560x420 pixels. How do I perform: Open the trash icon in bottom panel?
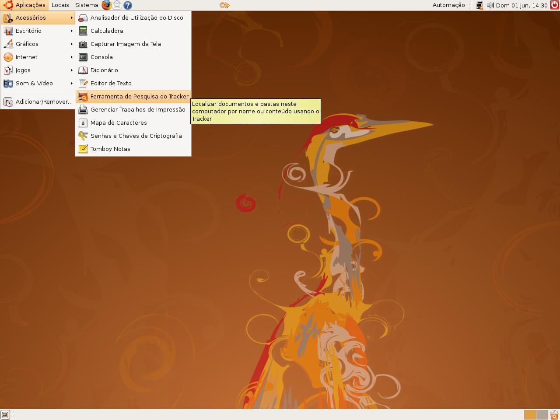pos(554,415)
